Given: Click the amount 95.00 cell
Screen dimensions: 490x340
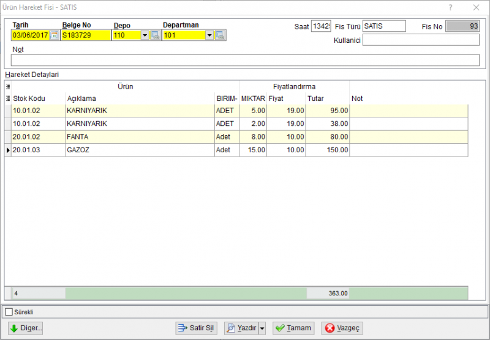Looking at the screenshot, I should pos(328,111).
